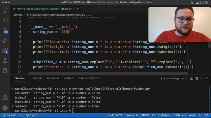Image resolution: width=211 pixels, height=118 pixels.
Task: Open the feedback icon in status bar
Action: (200, 115)
